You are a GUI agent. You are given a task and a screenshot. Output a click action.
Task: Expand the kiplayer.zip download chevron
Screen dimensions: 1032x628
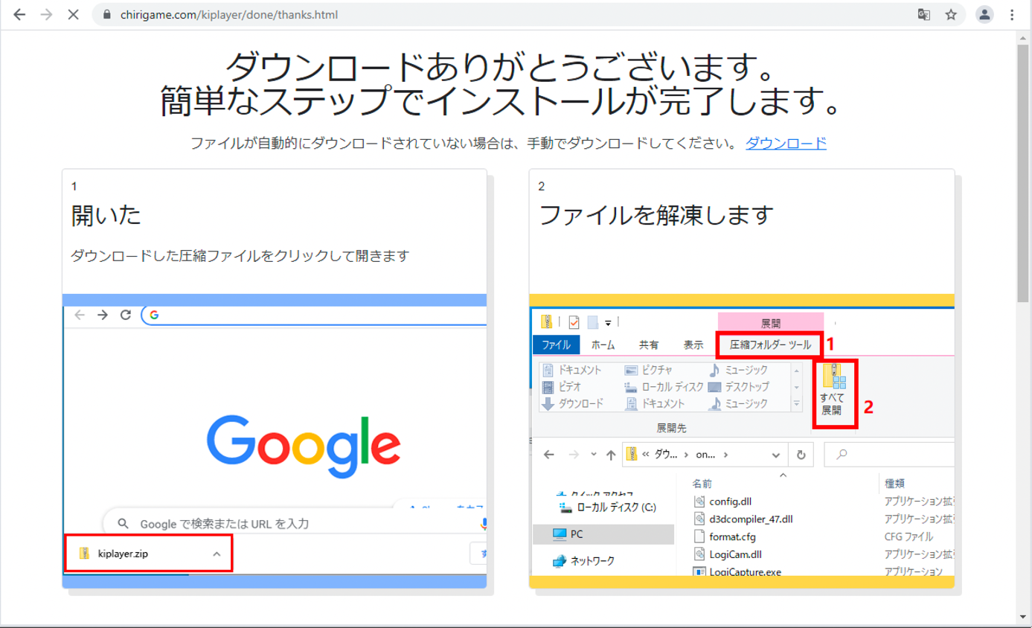coord(217,554)
